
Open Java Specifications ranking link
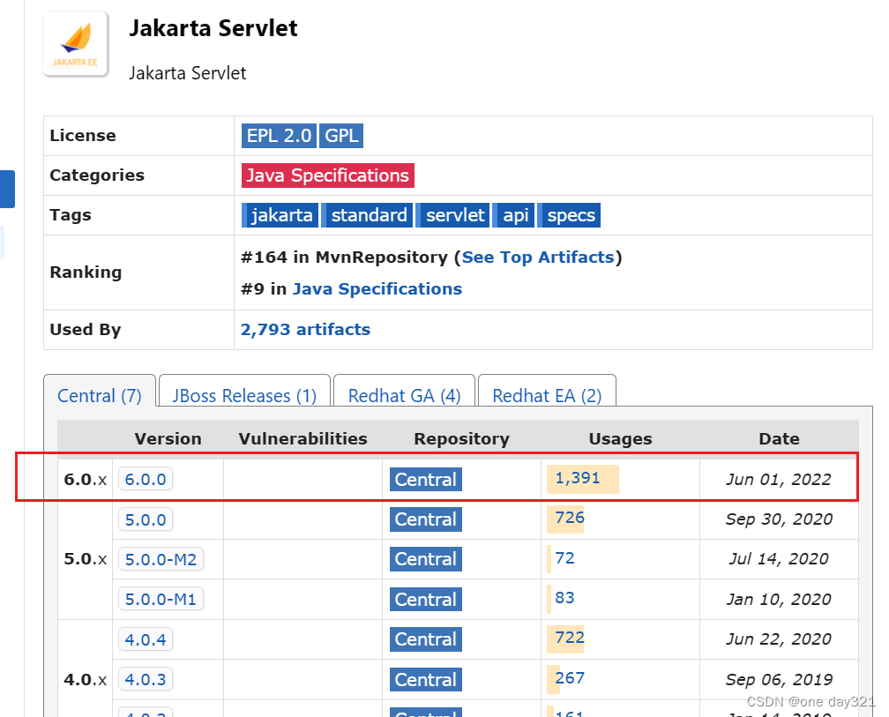coord(377,289)
